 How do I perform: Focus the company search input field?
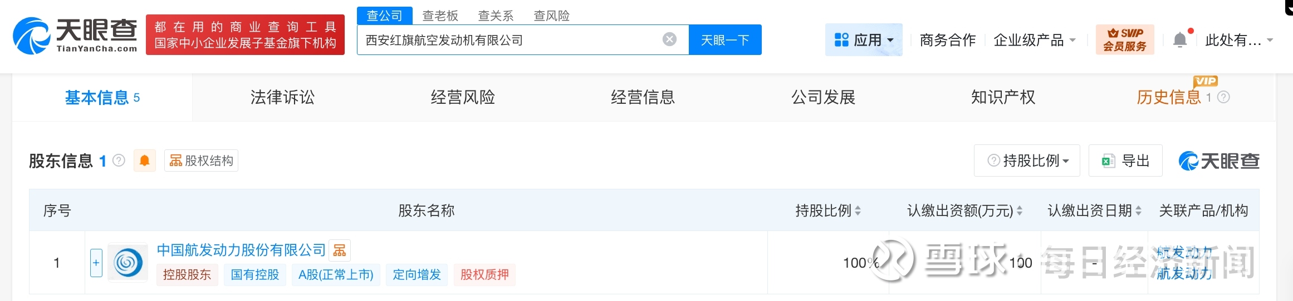point(510,40)
